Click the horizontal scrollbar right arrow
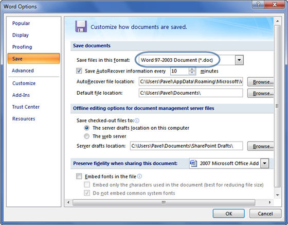 point(269,202)
